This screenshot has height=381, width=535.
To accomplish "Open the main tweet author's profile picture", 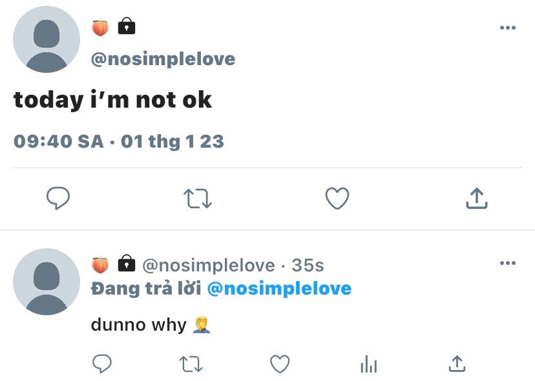I will click(x=47, y=40).
